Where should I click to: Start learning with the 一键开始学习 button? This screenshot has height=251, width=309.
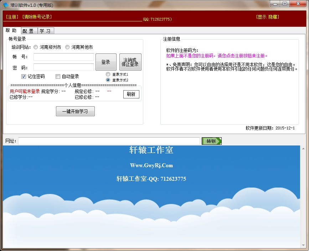pyautogui.click(x=75, y=111)
